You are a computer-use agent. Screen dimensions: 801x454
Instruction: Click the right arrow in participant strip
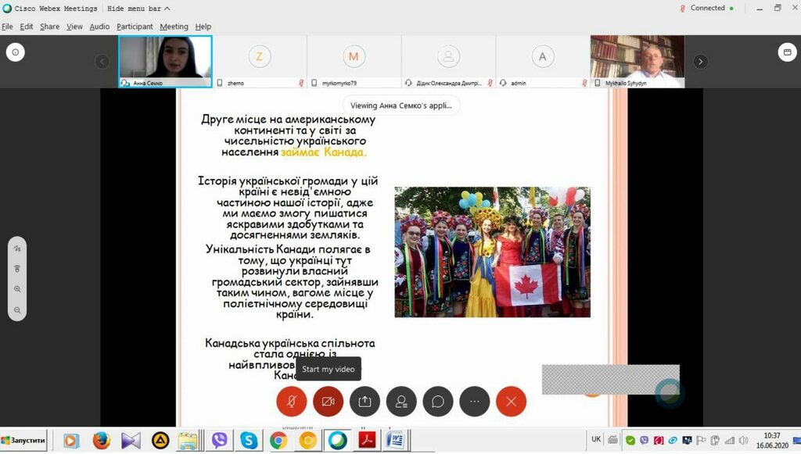(700, 60)
